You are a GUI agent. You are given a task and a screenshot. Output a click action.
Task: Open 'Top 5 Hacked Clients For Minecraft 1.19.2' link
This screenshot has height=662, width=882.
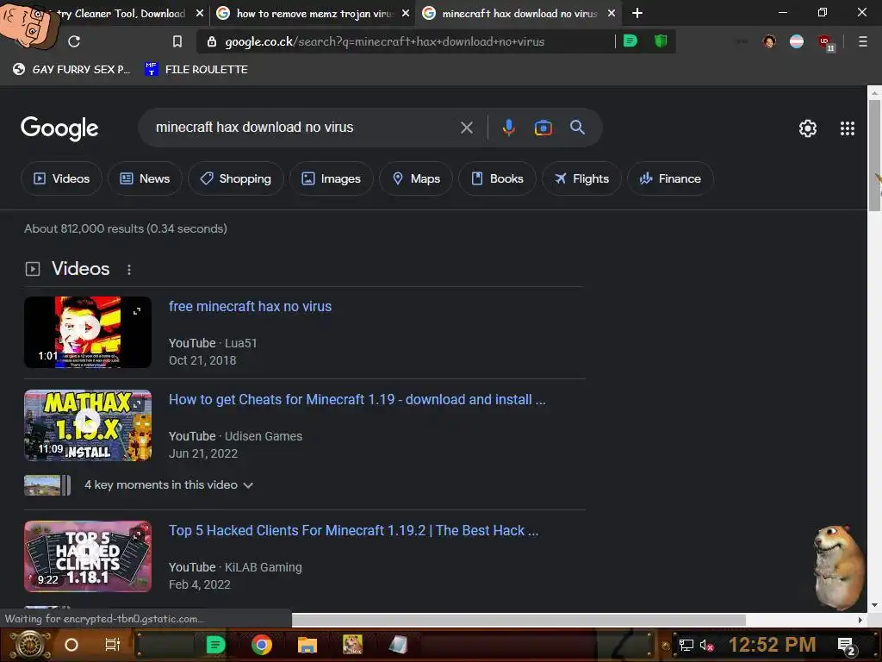point(353,530)
